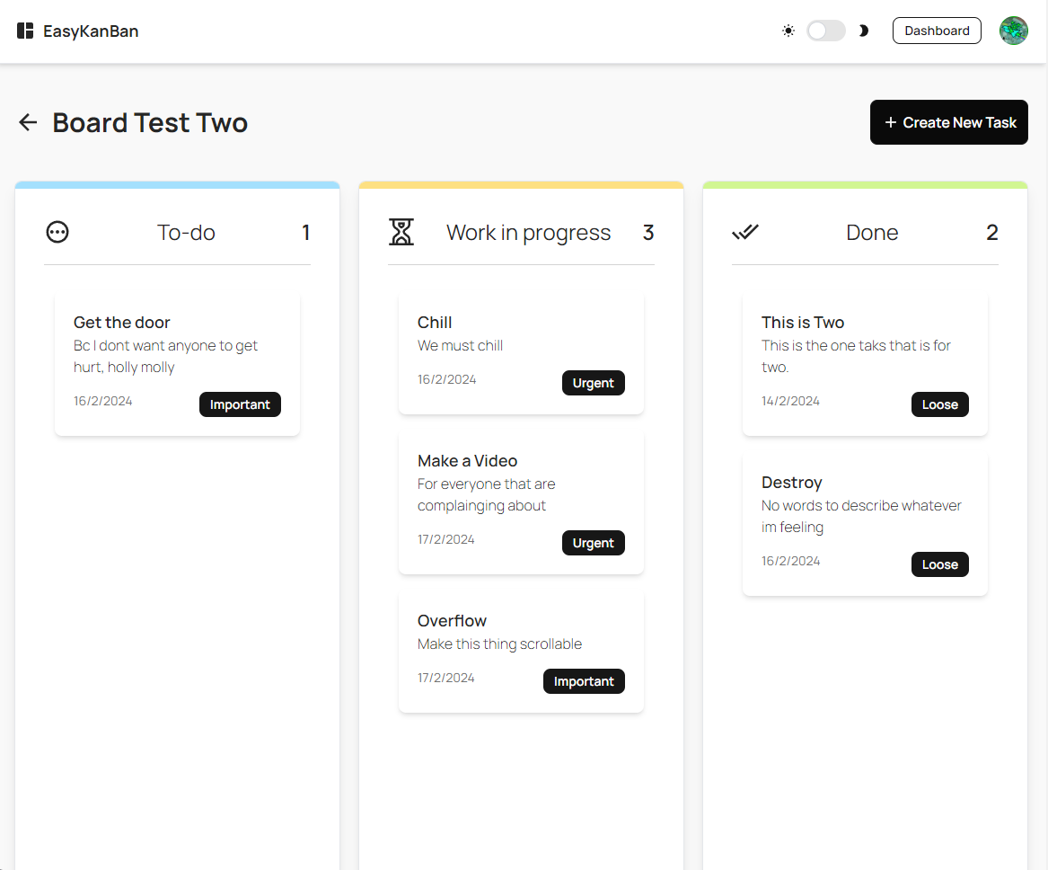The width and height of the screenshot is (1048, 870).
Task: Click the hourglass Work in progress icon
Action: [401, 232]
